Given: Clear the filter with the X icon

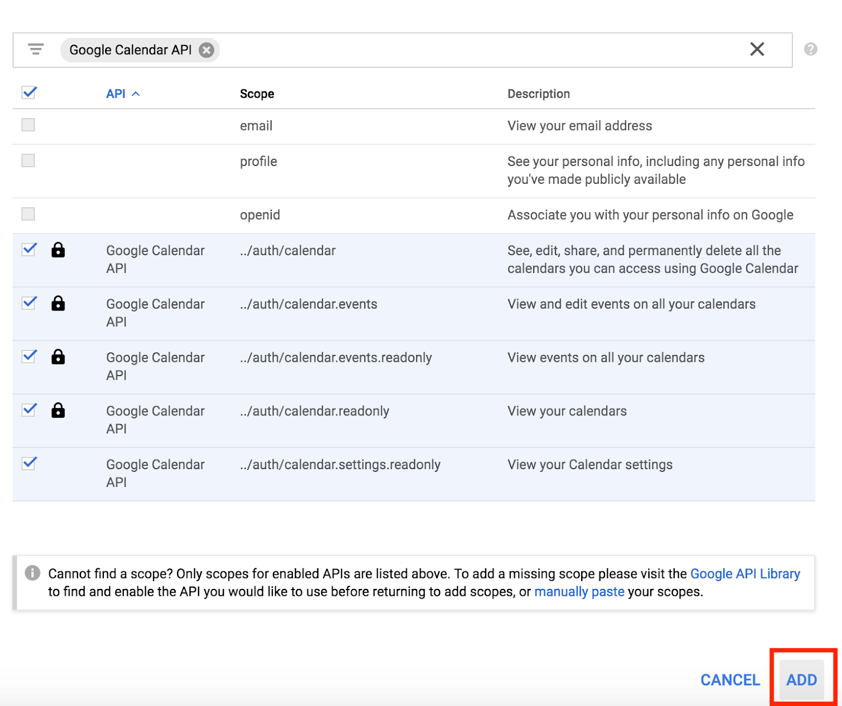Looking at the screenshot, I should pyautogui.click(x=757, y=50).
